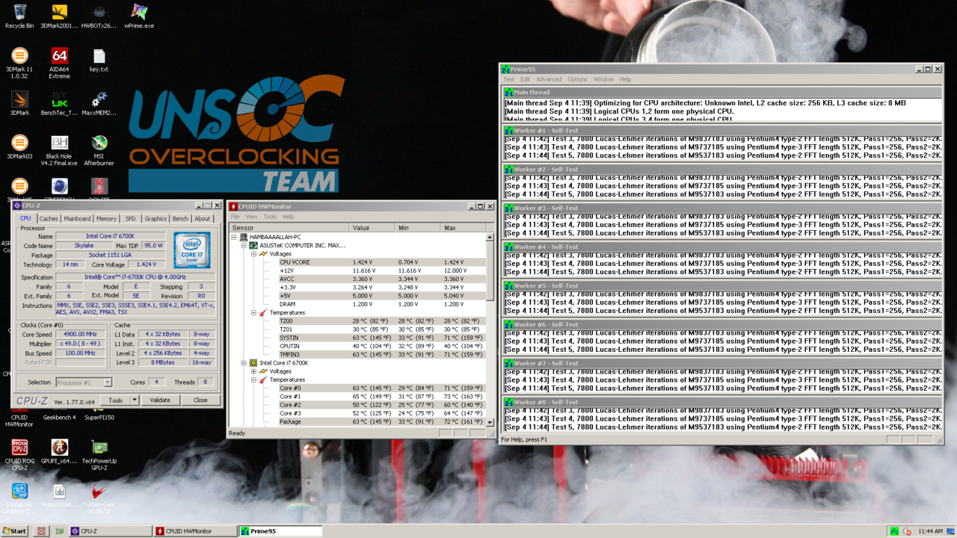Open HWMonitor File menu
This screenshot has width=957, height=538.
pos(235,217)
